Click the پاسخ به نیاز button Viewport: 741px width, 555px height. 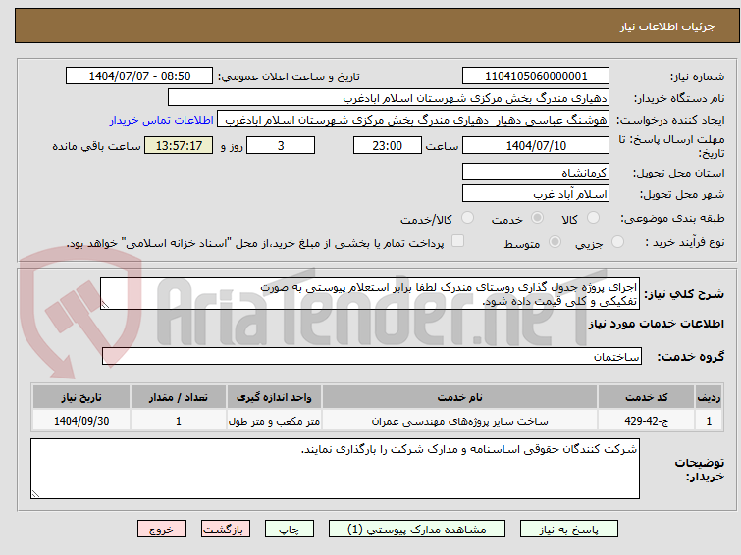click(568, 530)
